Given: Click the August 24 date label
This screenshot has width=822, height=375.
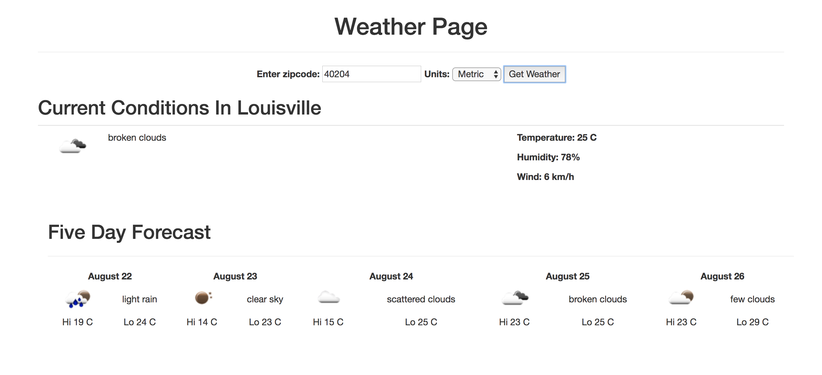Looking at the screenshot, I should [391, 276].
